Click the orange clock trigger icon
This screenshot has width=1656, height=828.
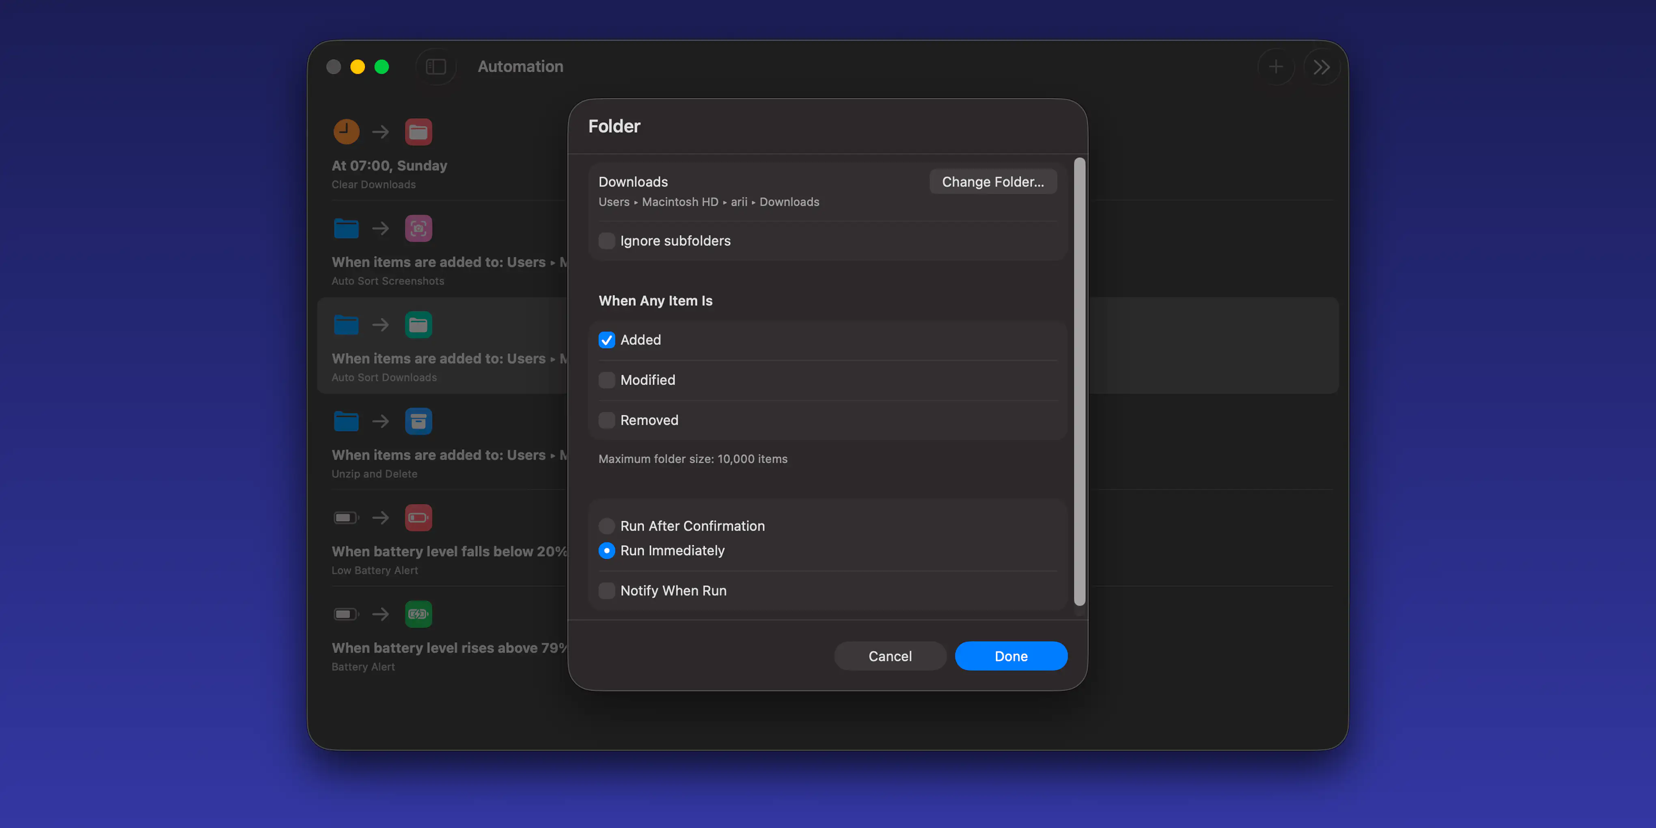tap(346, 132)
